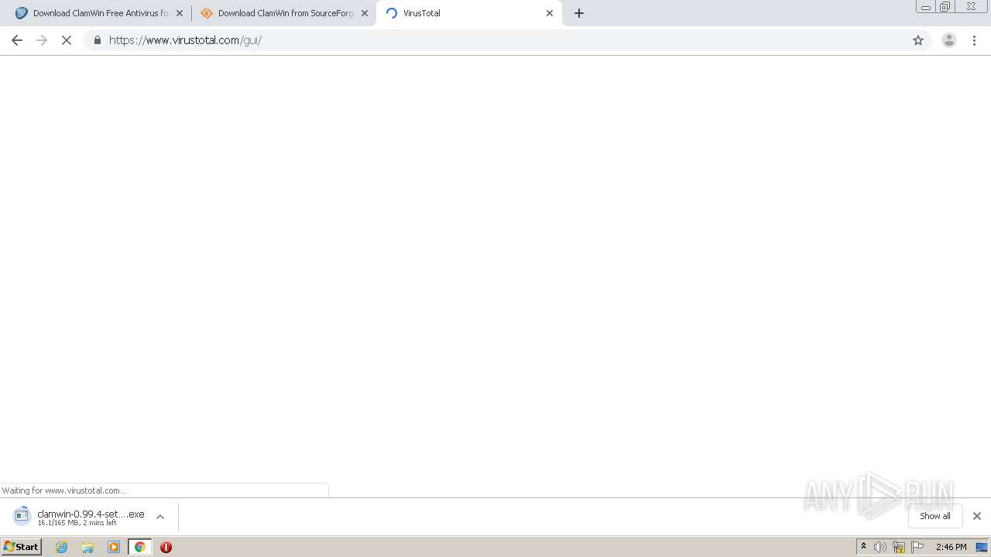Close the SourceForge download tab
Screen dimensions: 991x557
point(365,13)
